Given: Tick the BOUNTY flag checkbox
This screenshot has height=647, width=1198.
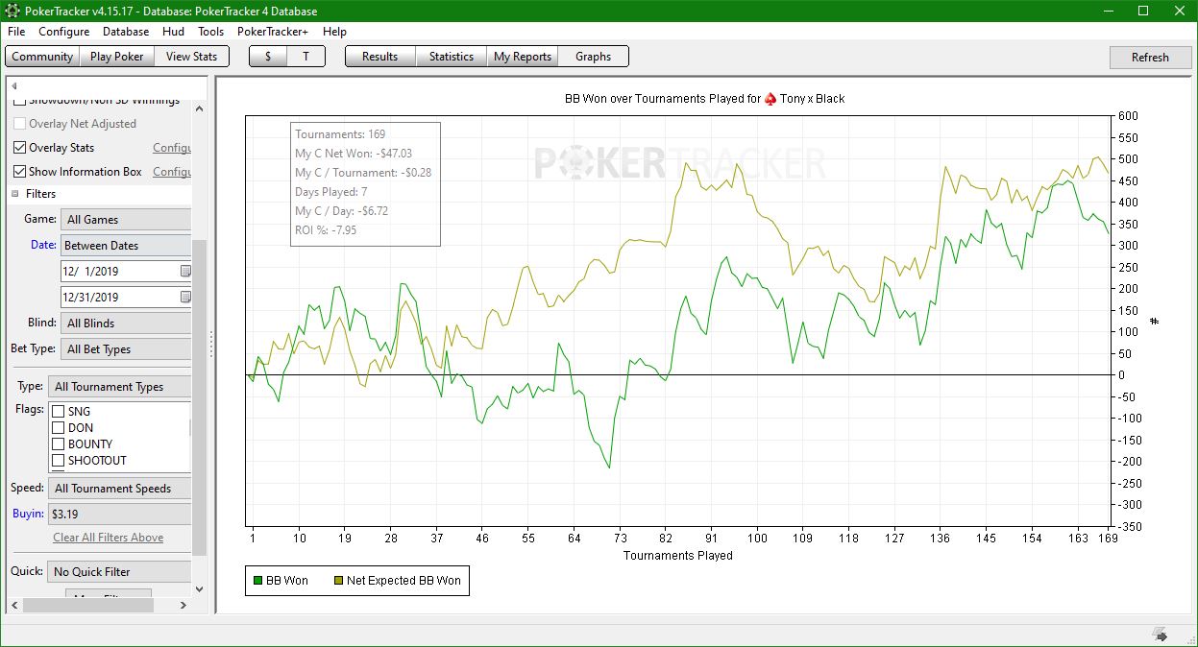Looking at the screenshot, I should pos(58,444).
